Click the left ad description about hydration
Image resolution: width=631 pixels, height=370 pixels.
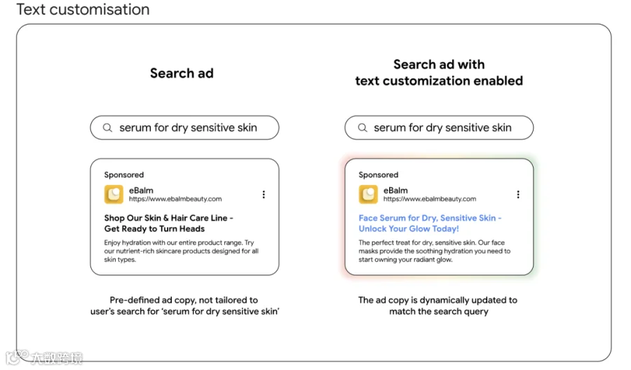tap(181, 251)
